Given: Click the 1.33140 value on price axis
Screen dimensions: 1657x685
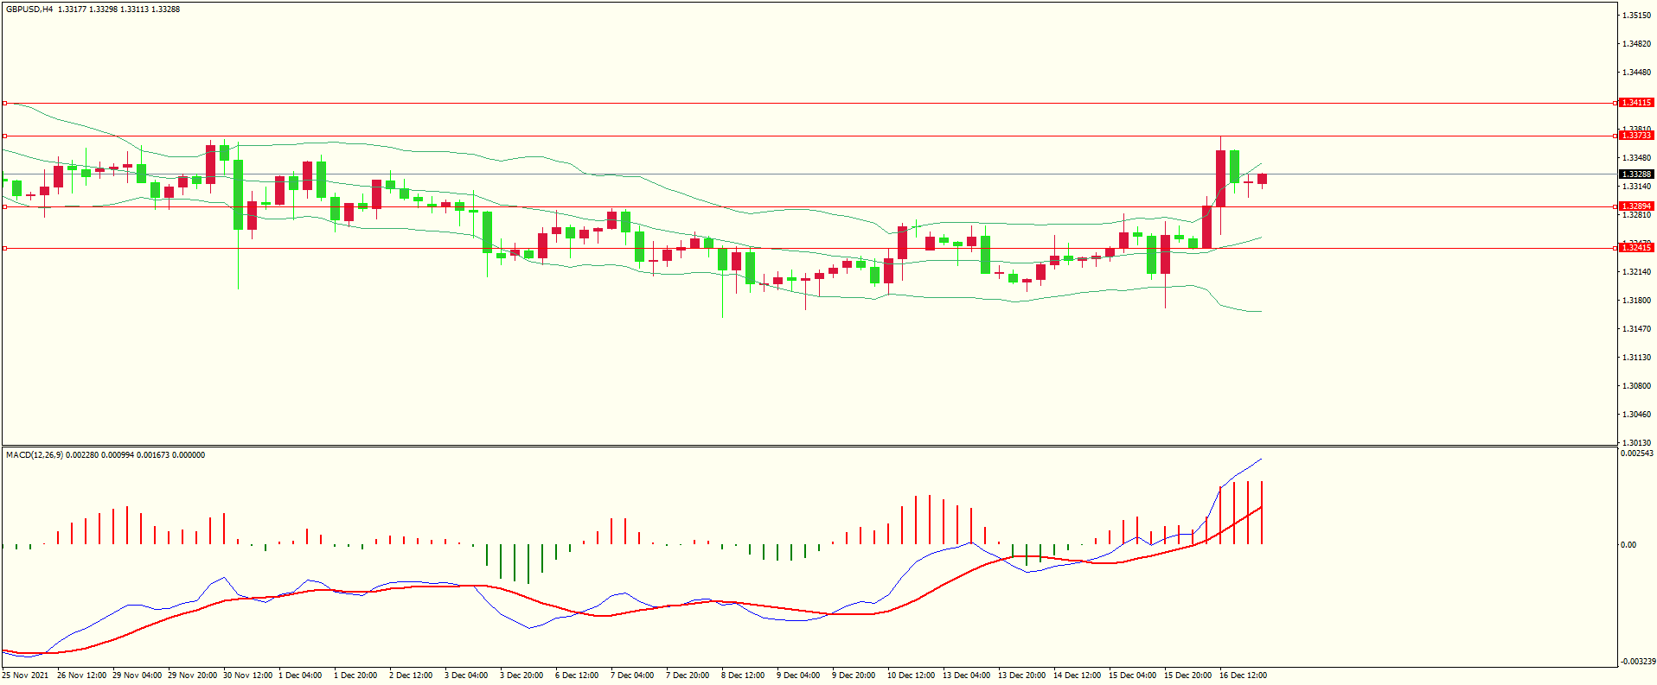Looking at the screenshot, I should click(x=1636, y=187).
